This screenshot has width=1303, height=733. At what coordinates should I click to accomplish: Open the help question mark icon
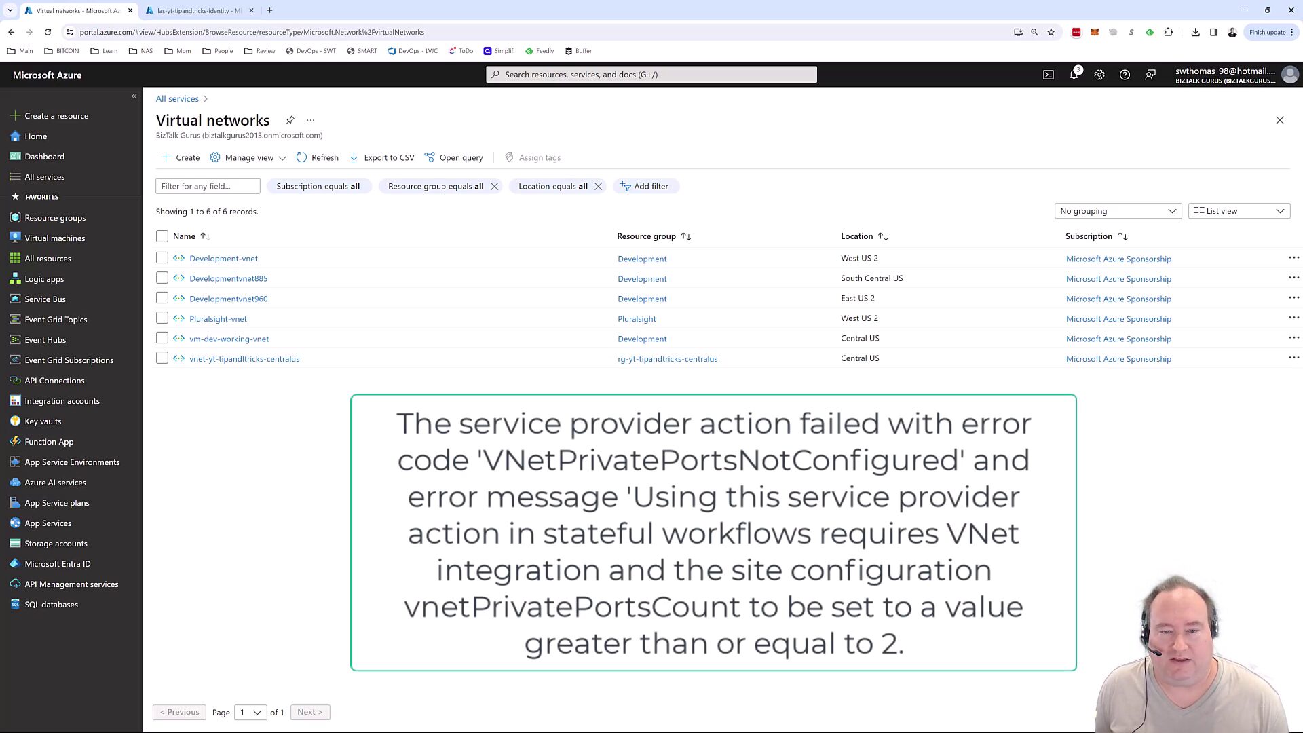point(1125,75)
